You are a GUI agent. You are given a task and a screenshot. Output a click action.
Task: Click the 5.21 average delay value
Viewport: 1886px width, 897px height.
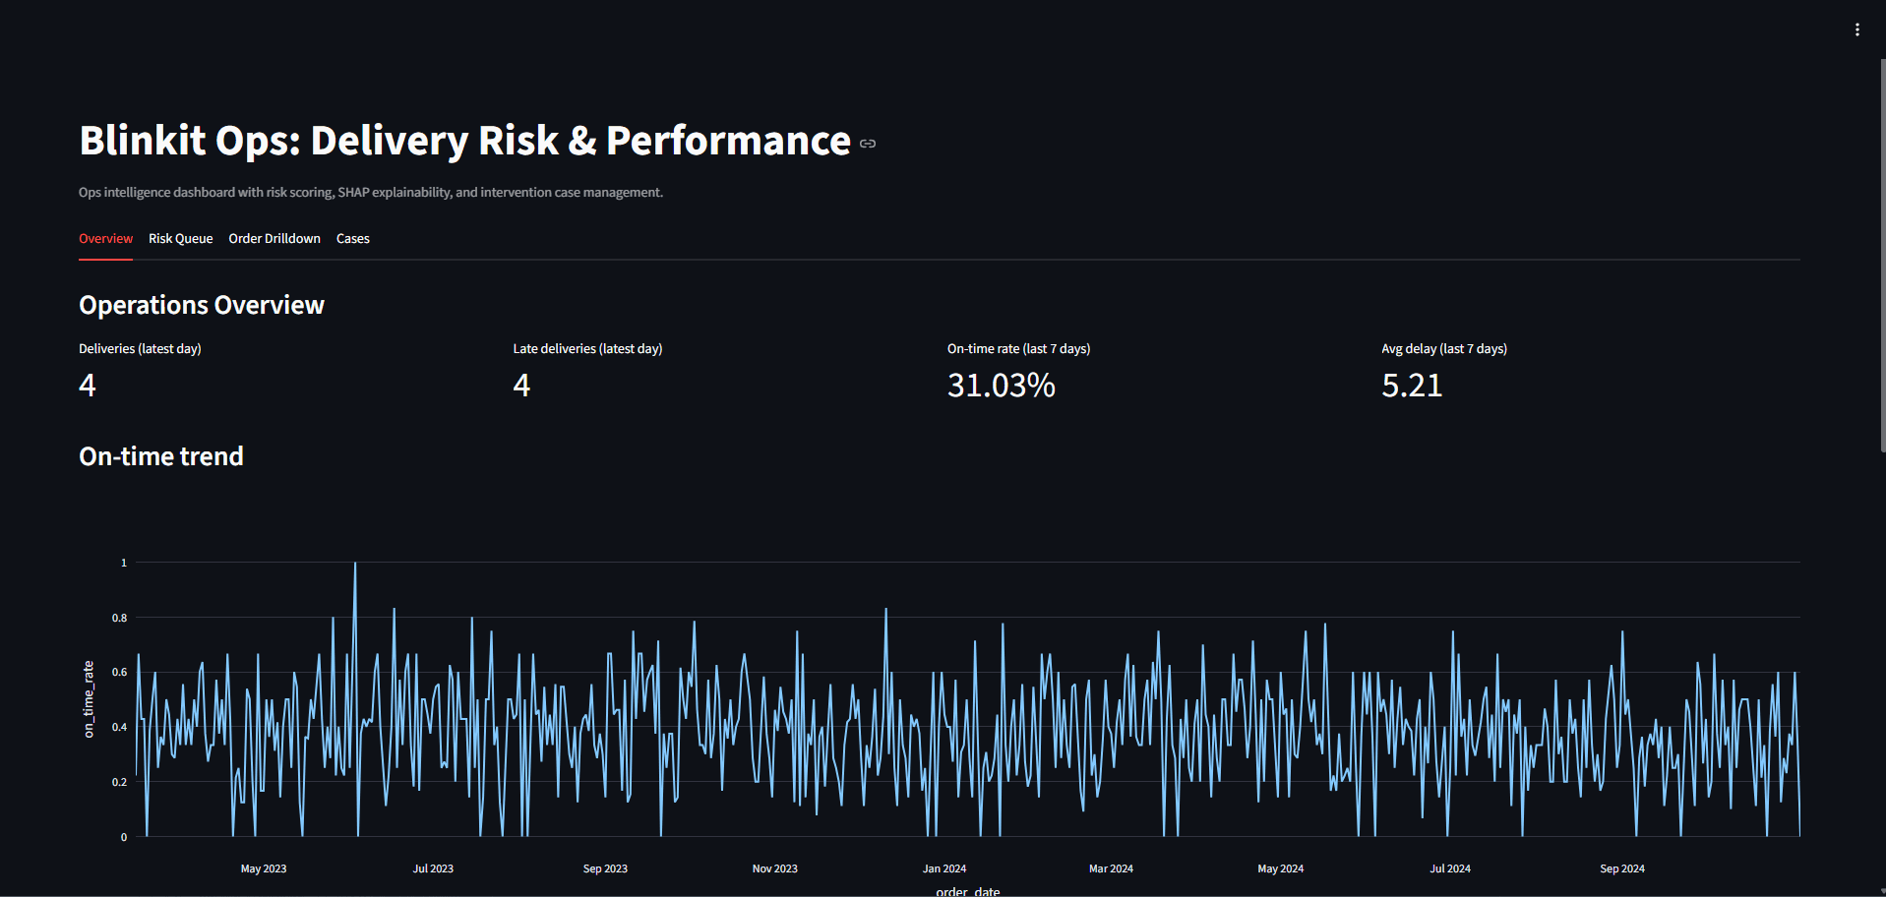(1412, 386)
